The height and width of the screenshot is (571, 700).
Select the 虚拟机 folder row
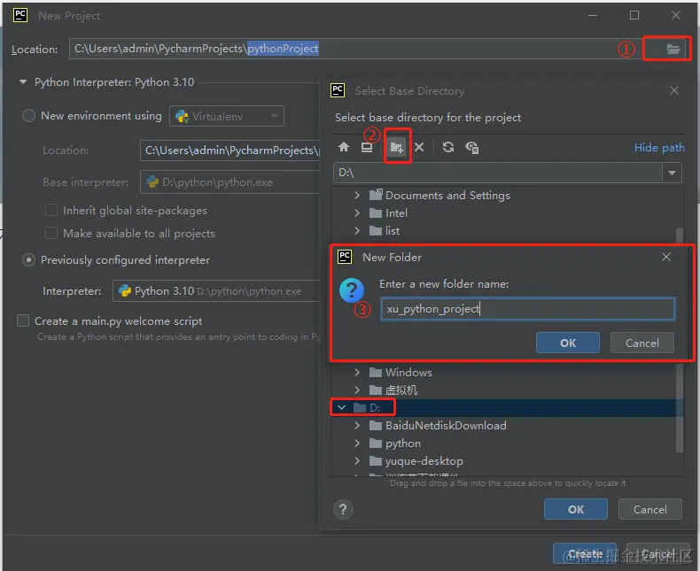pos(503,390)
